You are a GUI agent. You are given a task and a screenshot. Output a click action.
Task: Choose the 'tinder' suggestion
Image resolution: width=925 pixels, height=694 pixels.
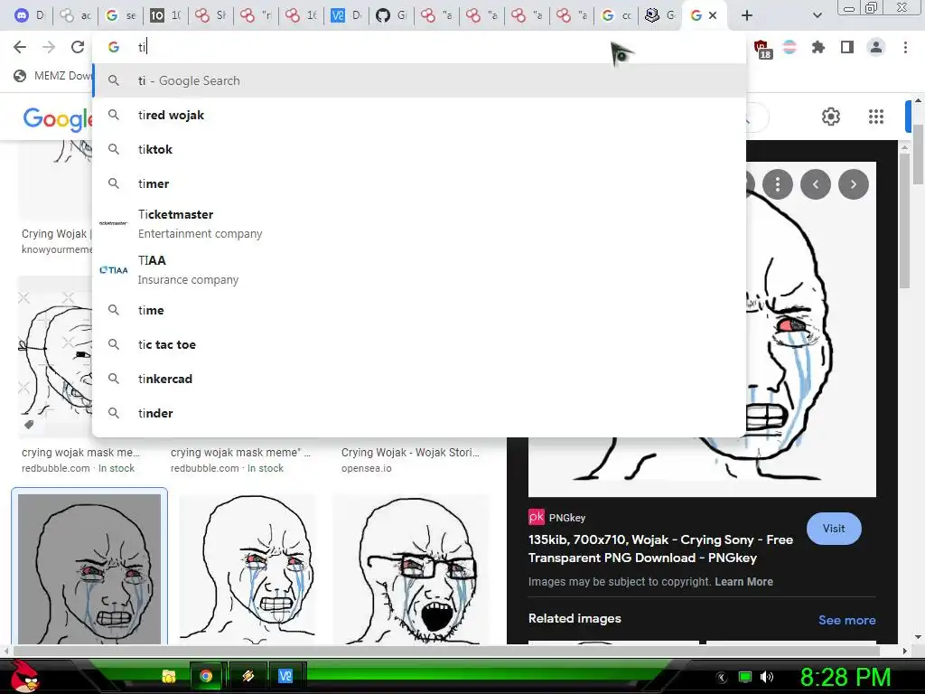[x=419, y=413]
